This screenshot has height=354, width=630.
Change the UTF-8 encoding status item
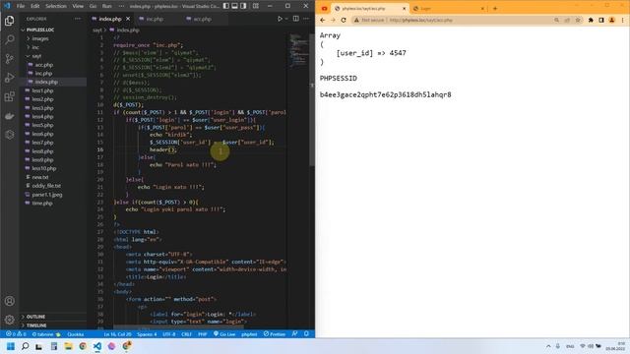[169, 334]
